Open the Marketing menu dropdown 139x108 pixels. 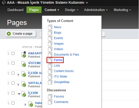122,10
